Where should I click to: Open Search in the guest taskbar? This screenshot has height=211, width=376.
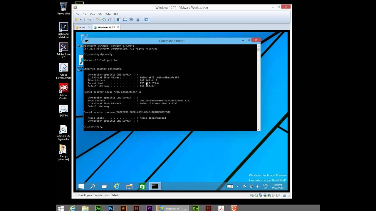[93, 186]
